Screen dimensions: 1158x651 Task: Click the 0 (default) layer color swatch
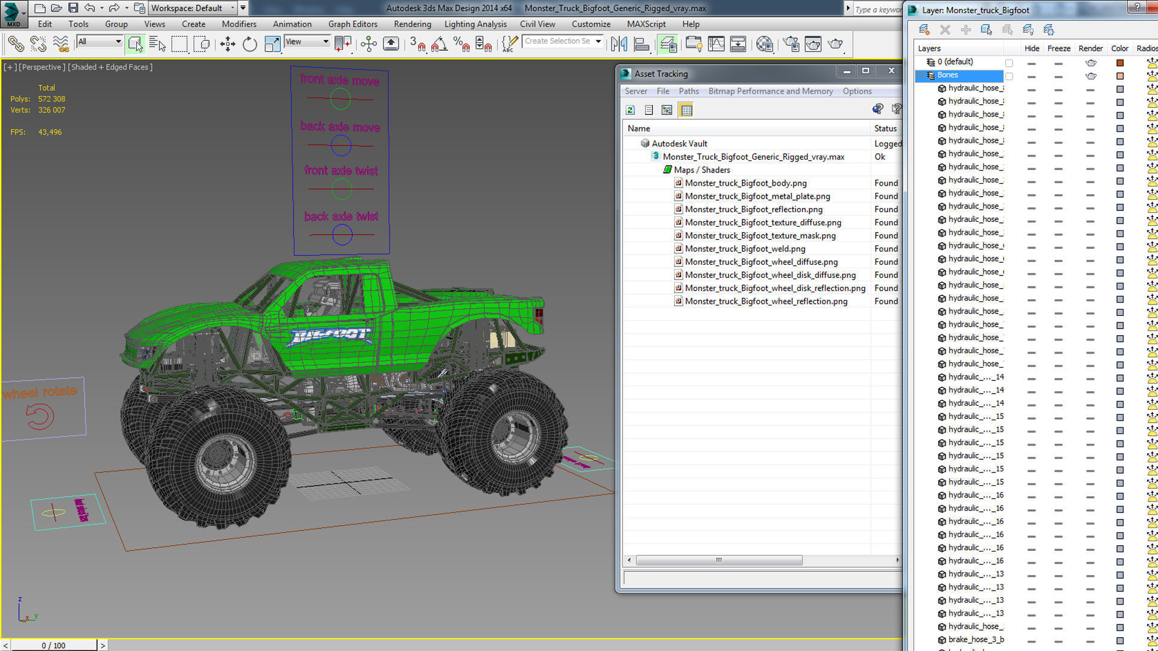1120,63
